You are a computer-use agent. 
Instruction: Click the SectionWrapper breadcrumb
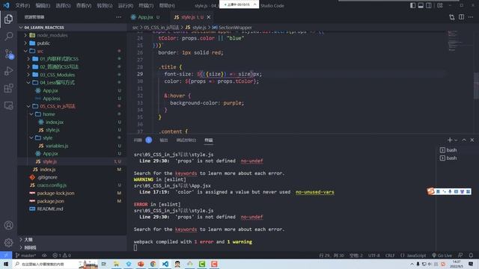click(234, 28)
